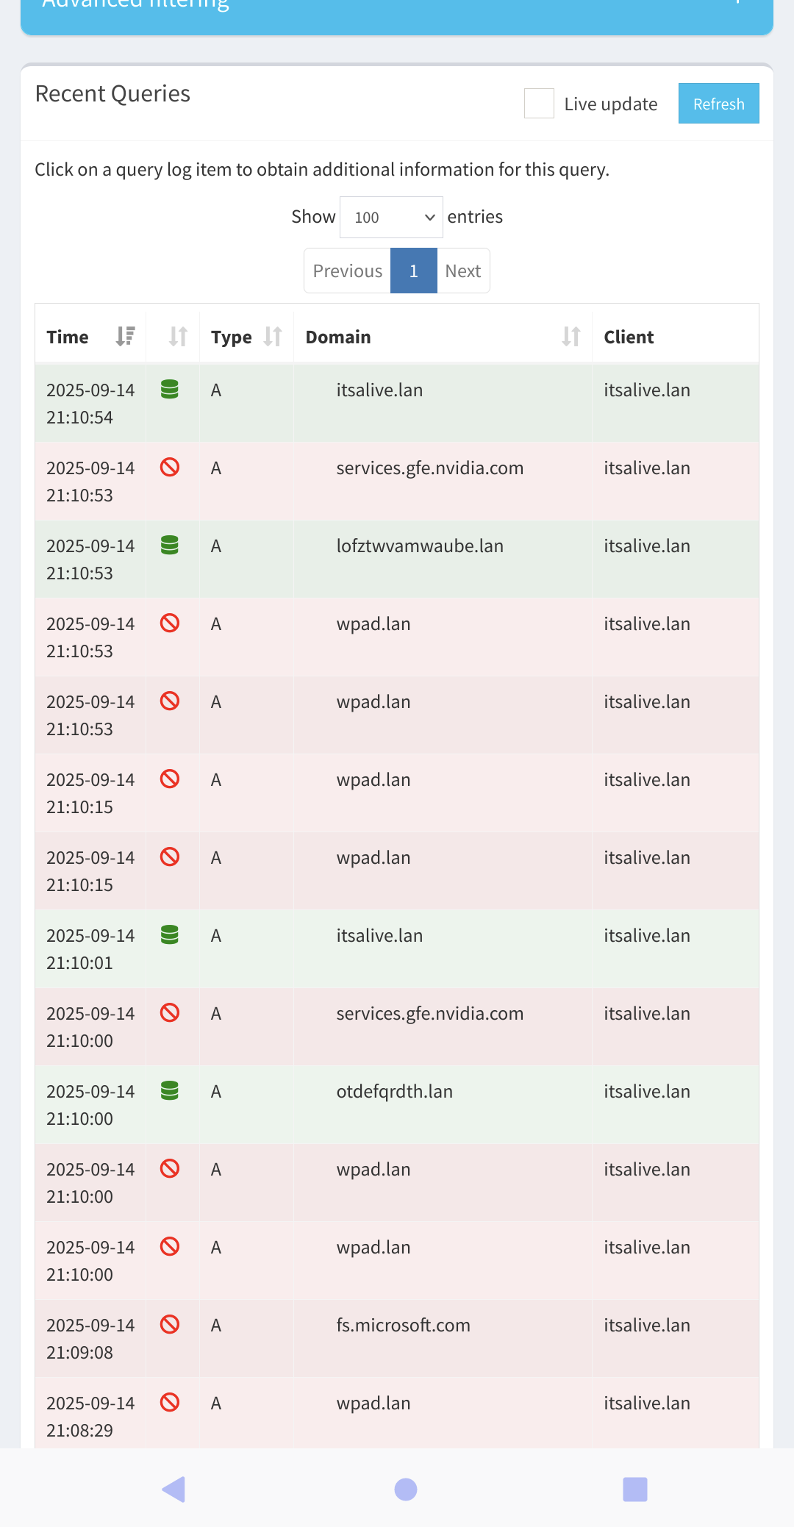This screenshot has width=794, height=1527.
Task: Click the Time column sort icon
Action: (125, 337)
